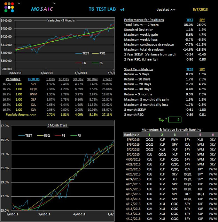Select the 'Maximum total drawdown' row label
Screen dimensions: 218x222
click(144, 49)
